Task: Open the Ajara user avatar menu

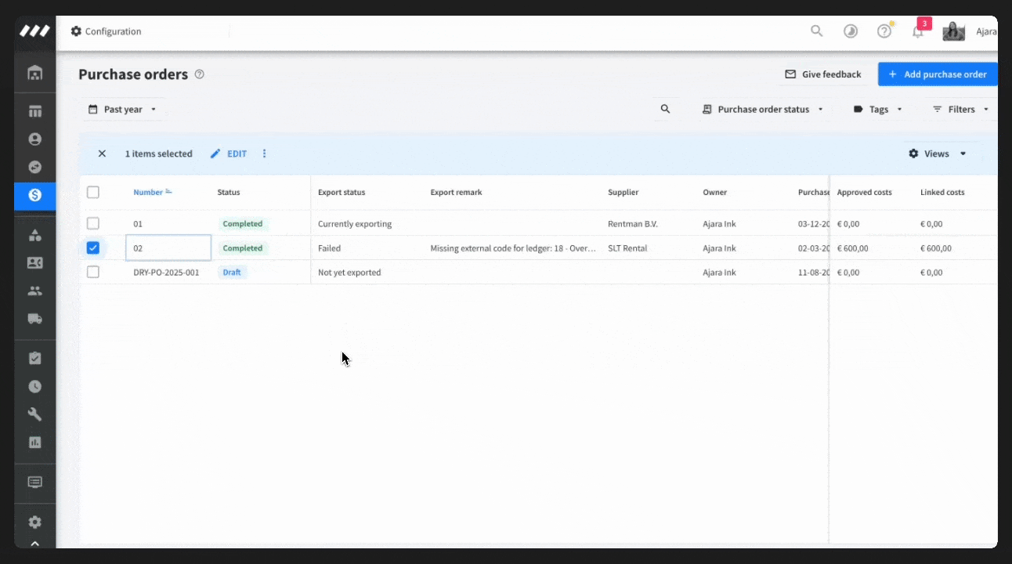Action: click(x=953, y=31)
